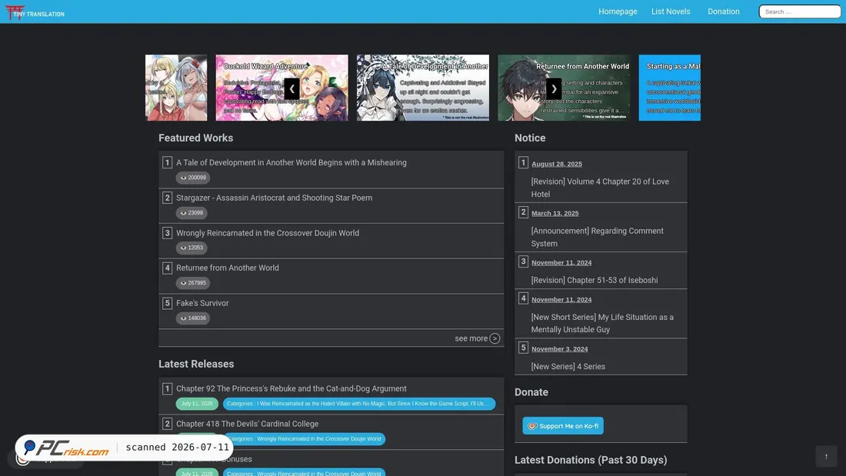This screenshot has height=476, width=846.
Task: Click the 200098 views badge
Action: [x=192, y=178]
